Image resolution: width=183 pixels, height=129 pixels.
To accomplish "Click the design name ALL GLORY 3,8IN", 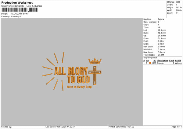I will [20, 14].
